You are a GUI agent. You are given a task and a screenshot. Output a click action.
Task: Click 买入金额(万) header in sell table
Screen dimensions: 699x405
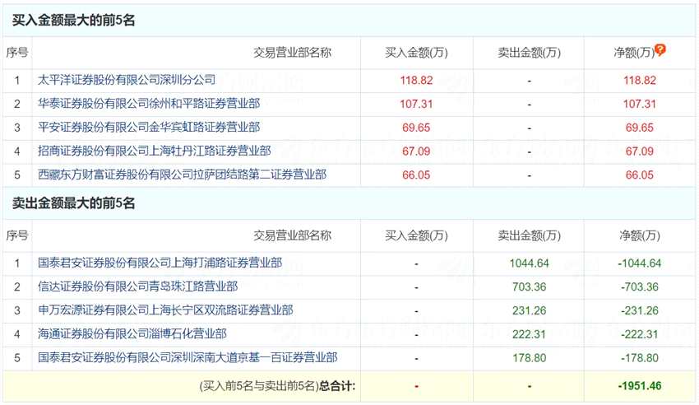pyautogui.click(x=416, y=235)
